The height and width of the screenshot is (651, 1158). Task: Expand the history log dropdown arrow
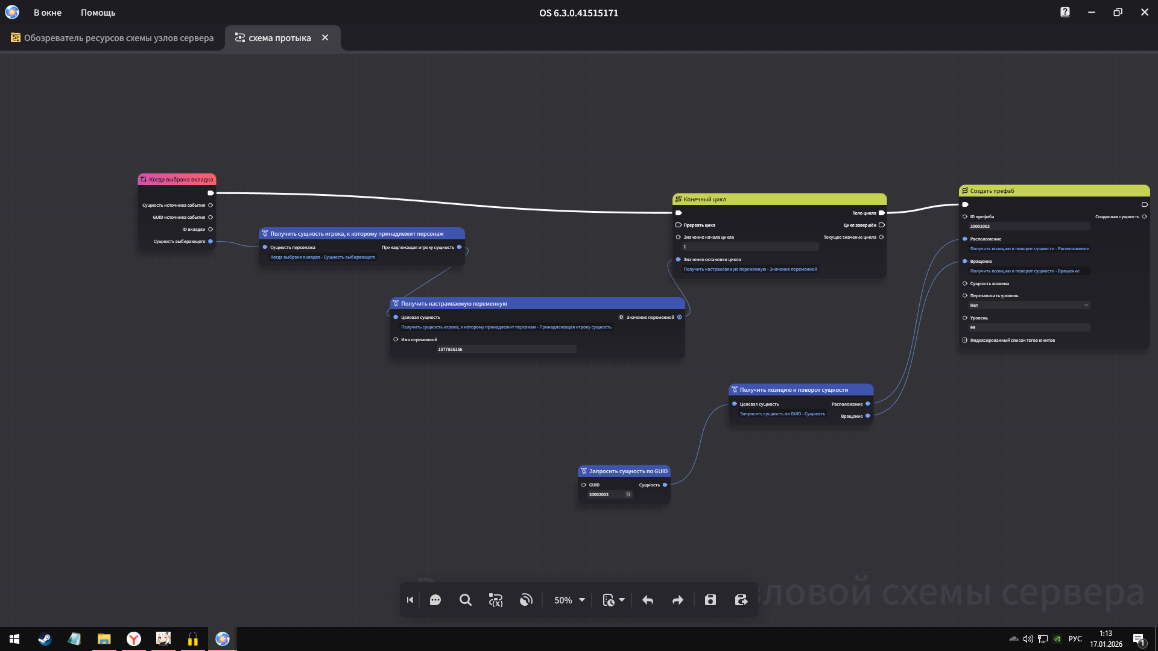(622, 600)
